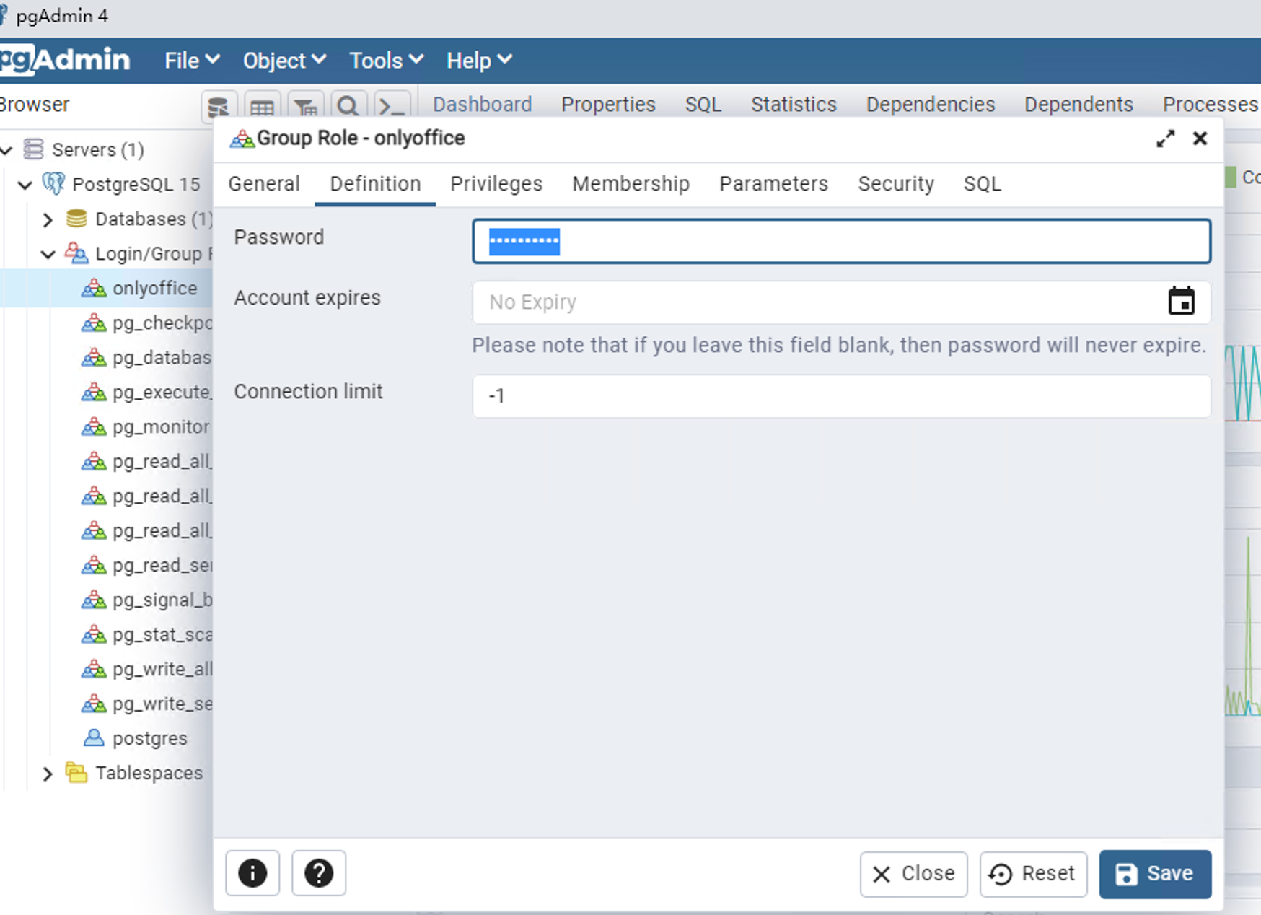Click the PostgreSQL 15 elephant icon

click(53, 183)
